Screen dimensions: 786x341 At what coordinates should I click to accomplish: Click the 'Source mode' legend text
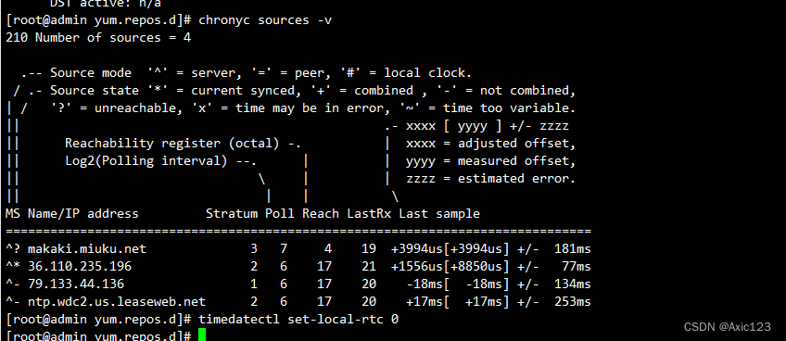[91, 72]
